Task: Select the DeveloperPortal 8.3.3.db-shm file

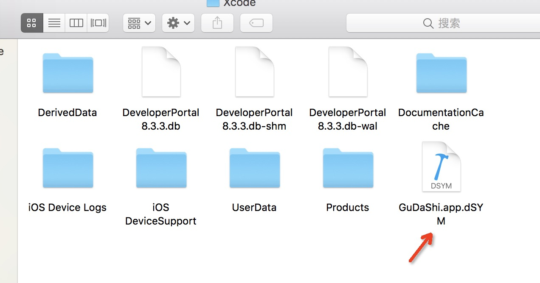Action: [x=254, y=72]
